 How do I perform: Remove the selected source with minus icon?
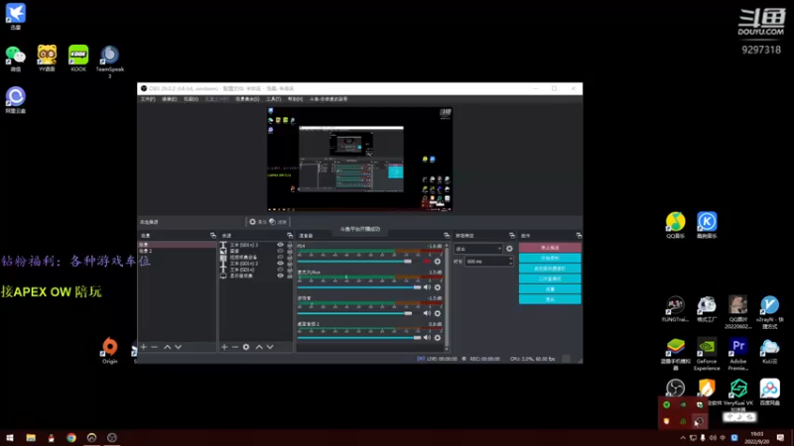(x=235, y=347)
